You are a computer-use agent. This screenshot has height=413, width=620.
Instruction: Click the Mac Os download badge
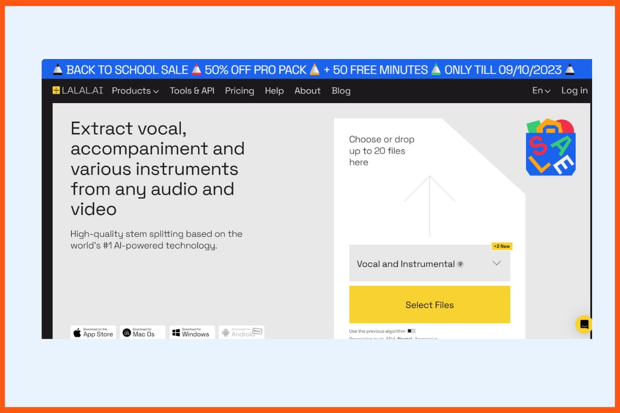pos(143,332)
